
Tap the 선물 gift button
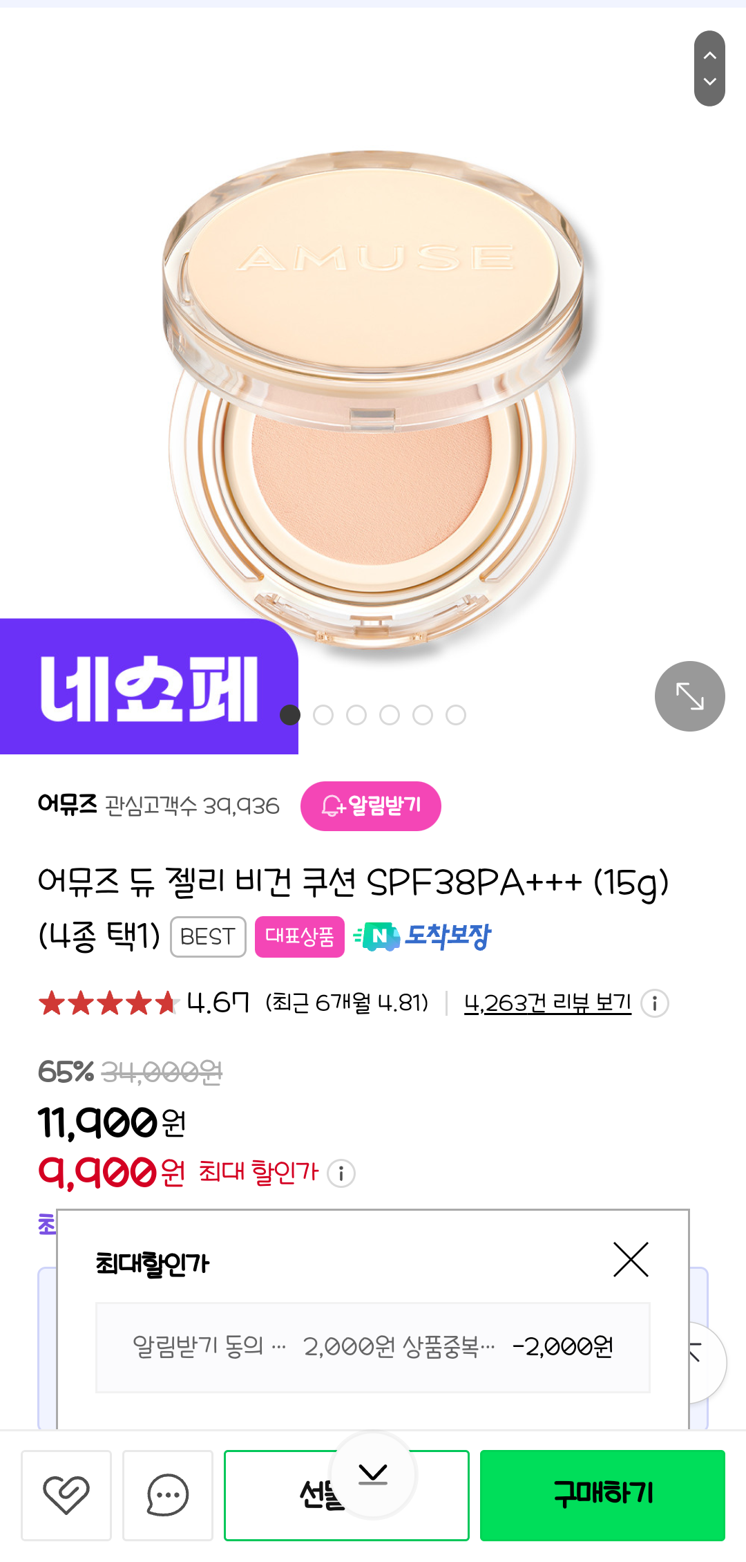(290, 1495)
